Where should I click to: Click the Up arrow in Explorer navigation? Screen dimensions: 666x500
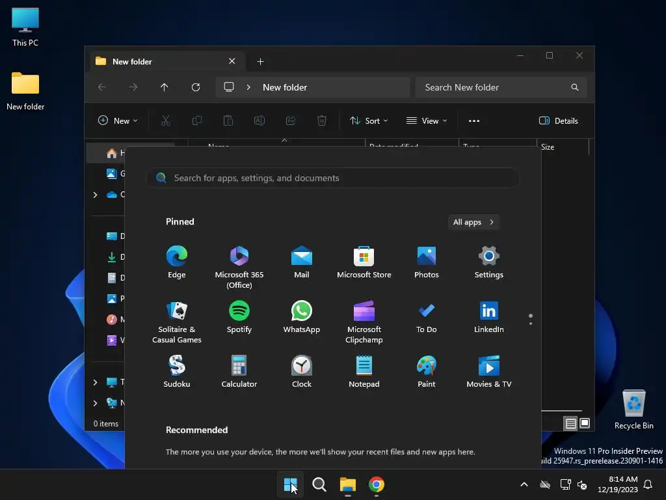click(165, 87)
